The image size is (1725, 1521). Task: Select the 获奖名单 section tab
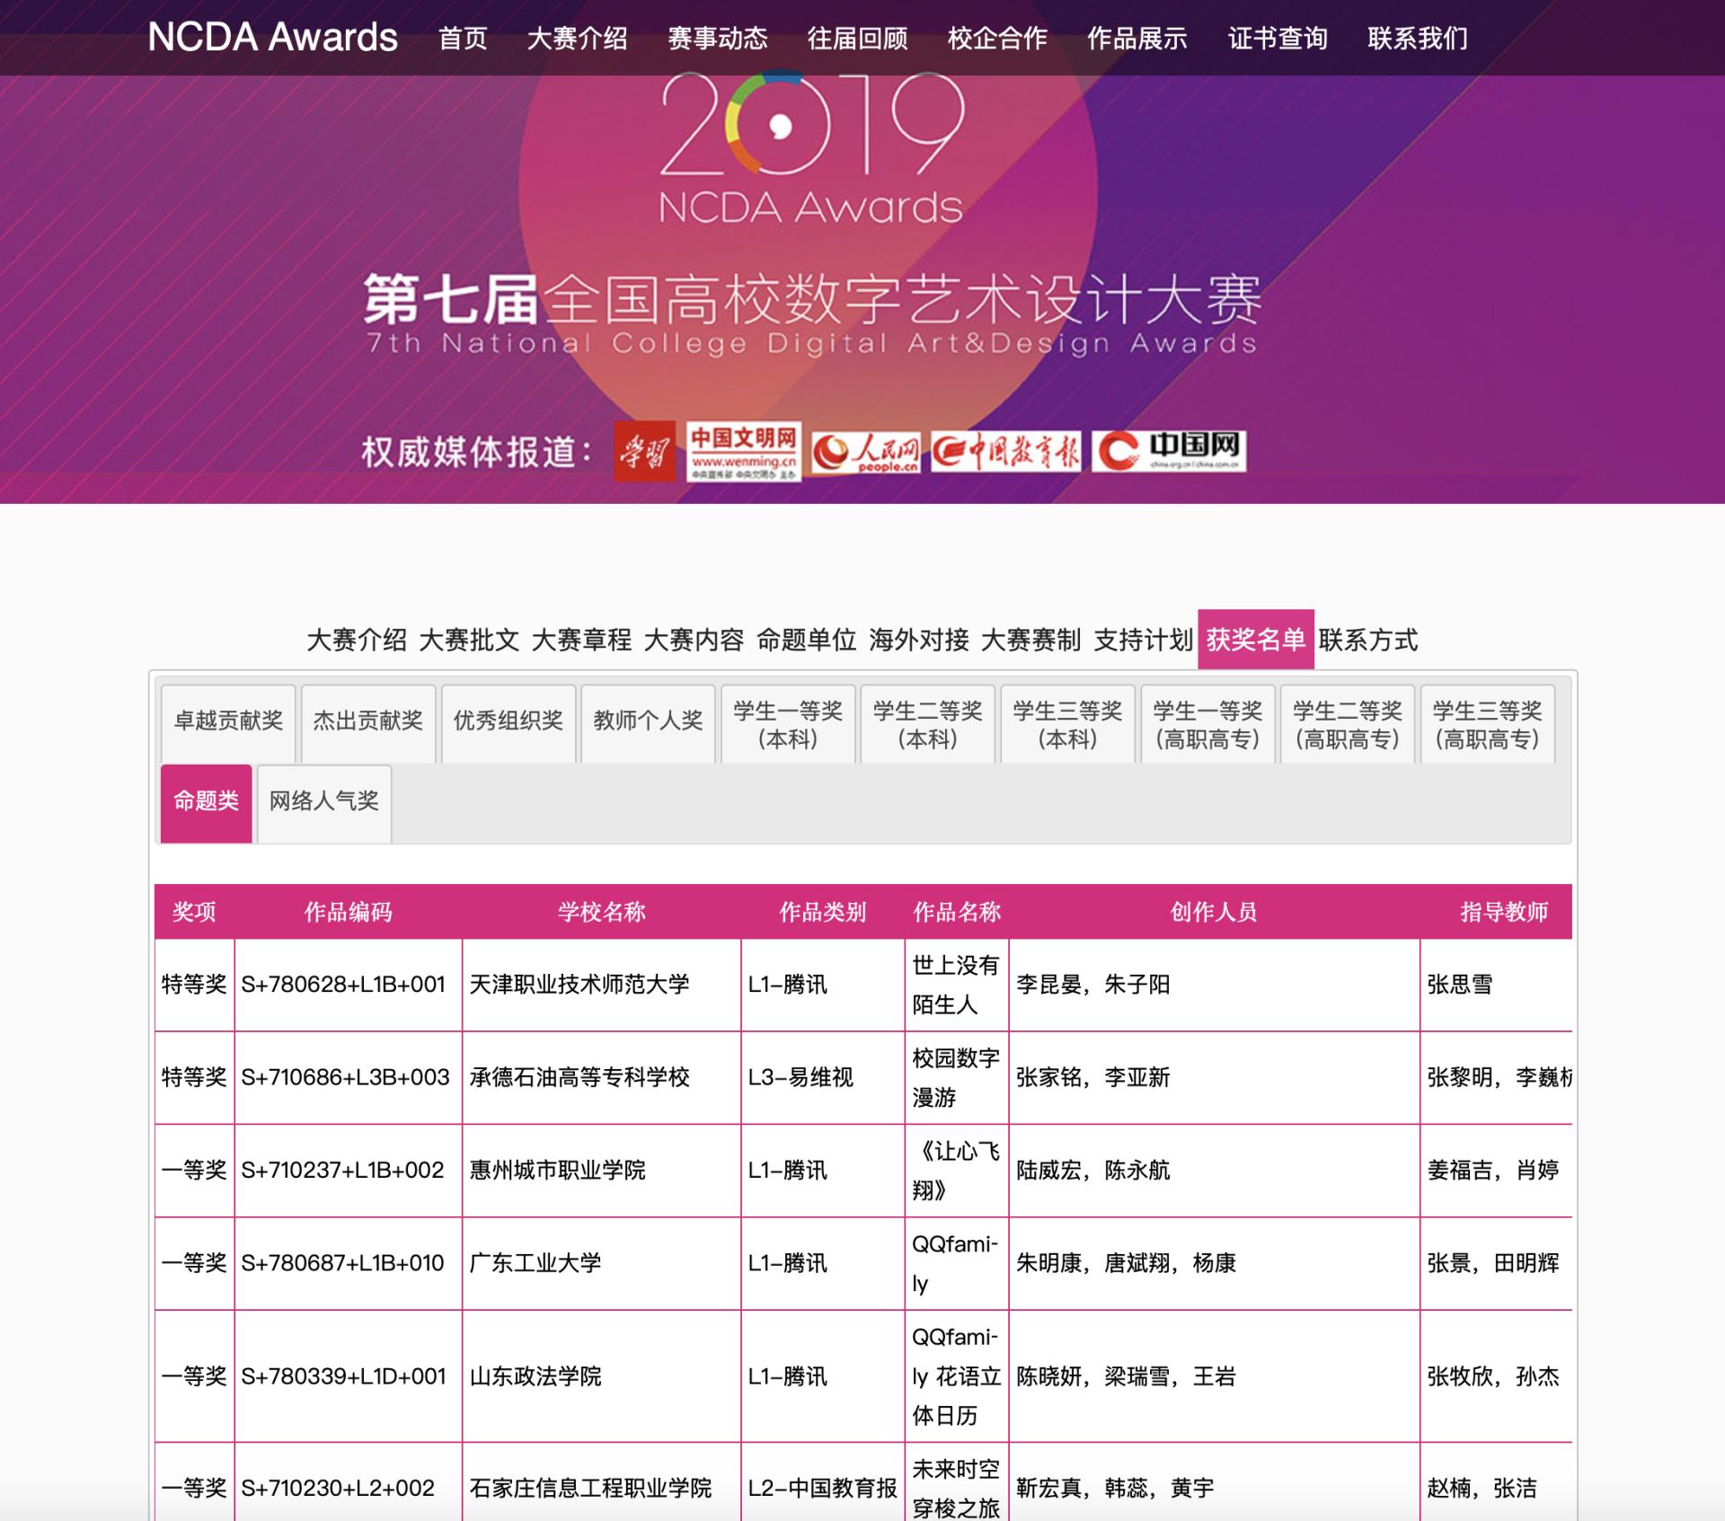(x=1255, y=640)
